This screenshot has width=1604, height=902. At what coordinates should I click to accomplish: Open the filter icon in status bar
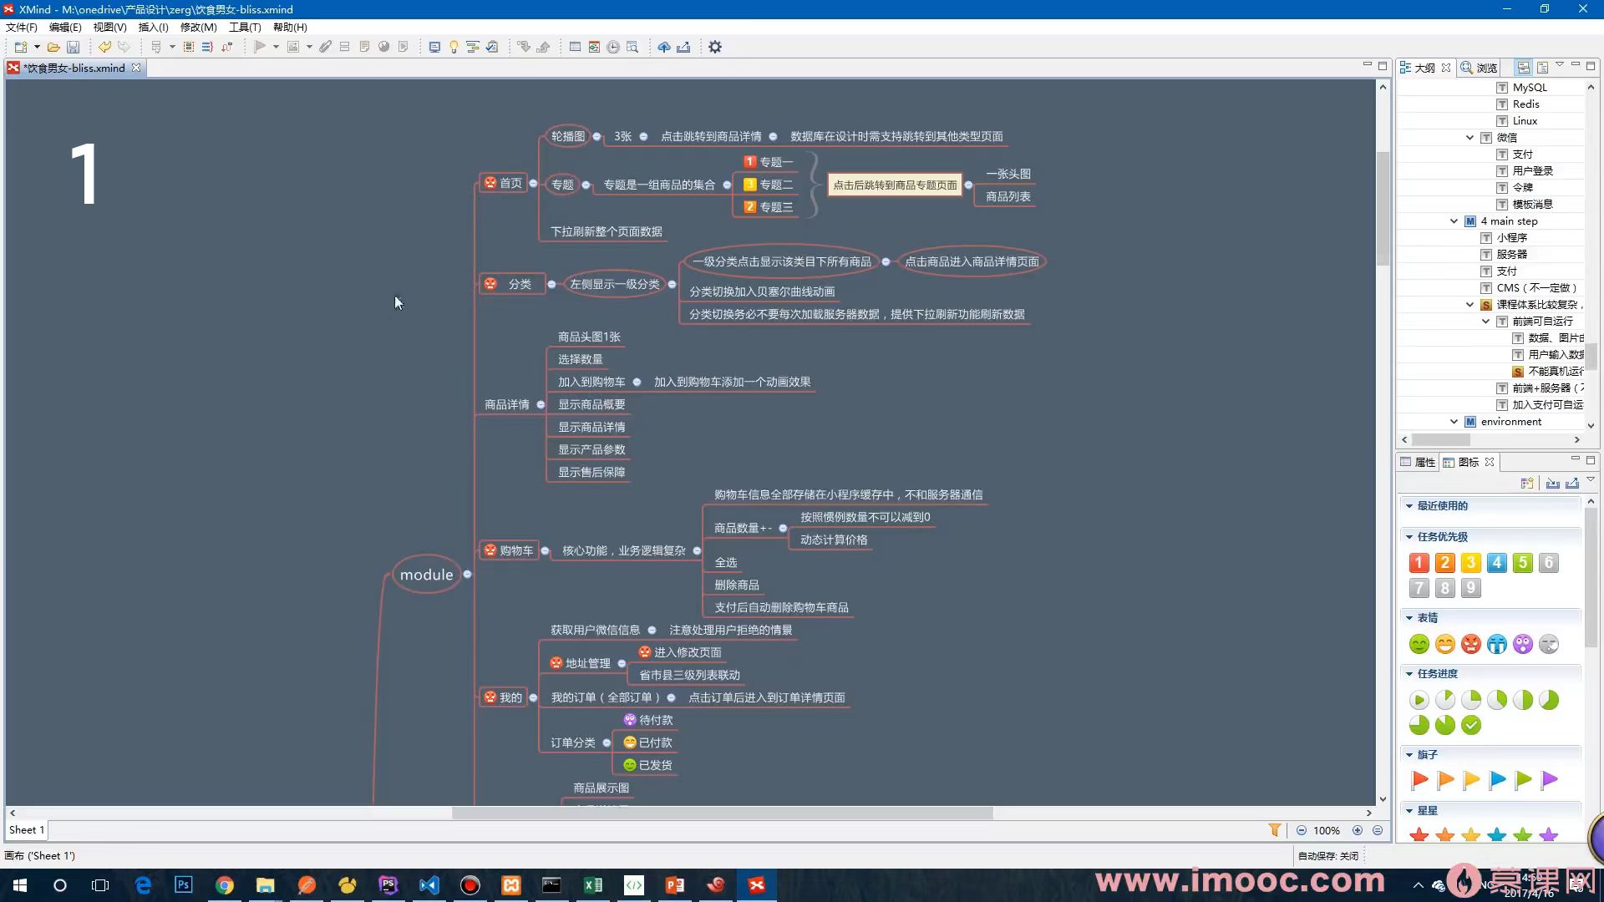click(1275, 830)
